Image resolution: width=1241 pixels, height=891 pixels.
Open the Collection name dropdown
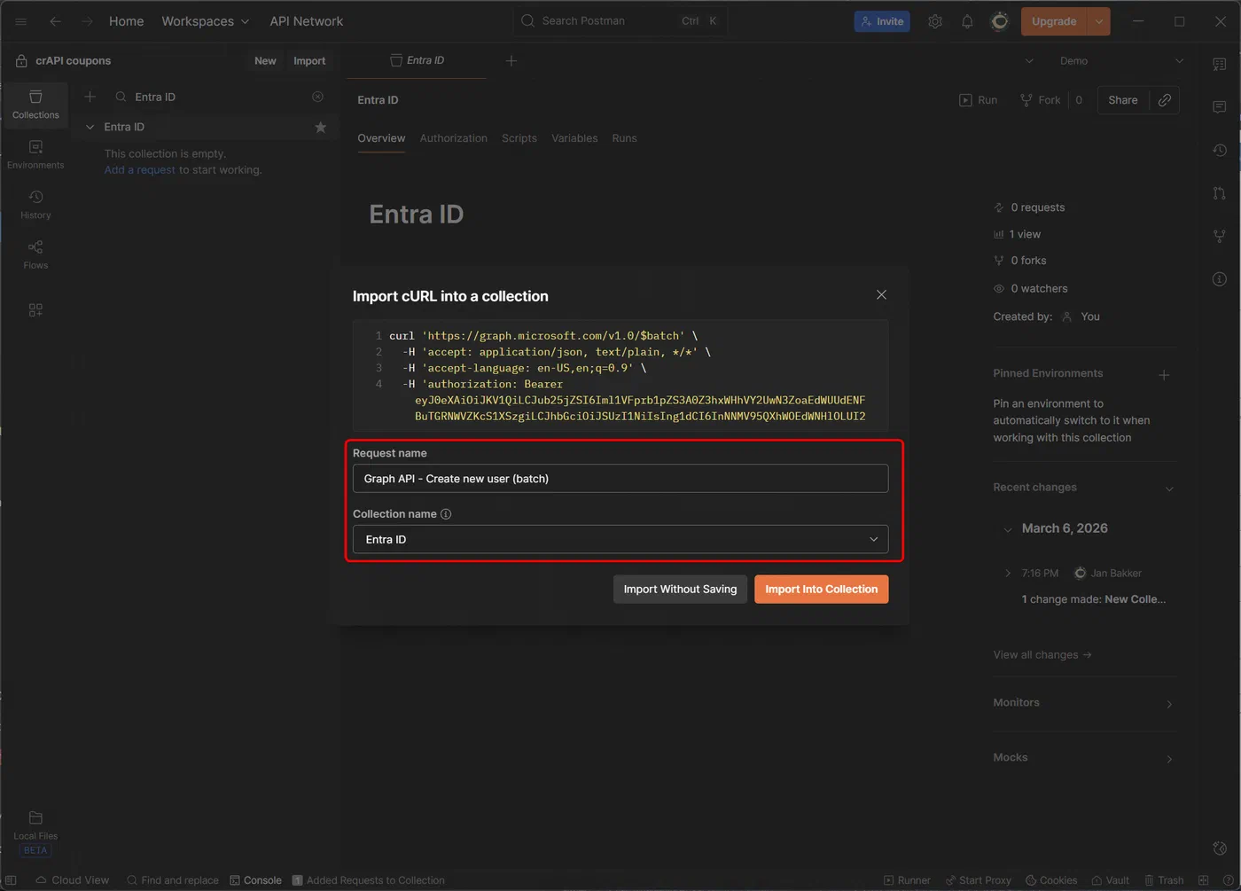620,539
